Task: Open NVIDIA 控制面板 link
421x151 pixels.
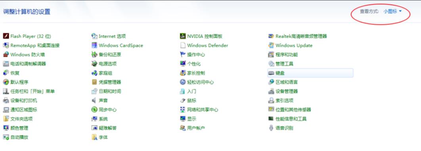Action: [x=205, y=36]
